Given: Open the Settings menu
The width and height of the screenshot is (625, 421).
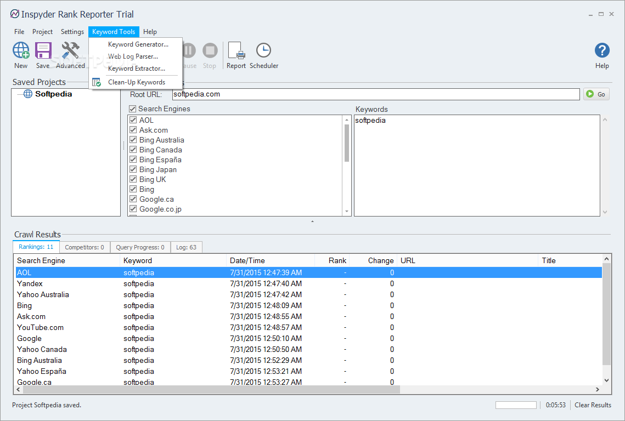Looking at the screenshot, I should [72, 31].
